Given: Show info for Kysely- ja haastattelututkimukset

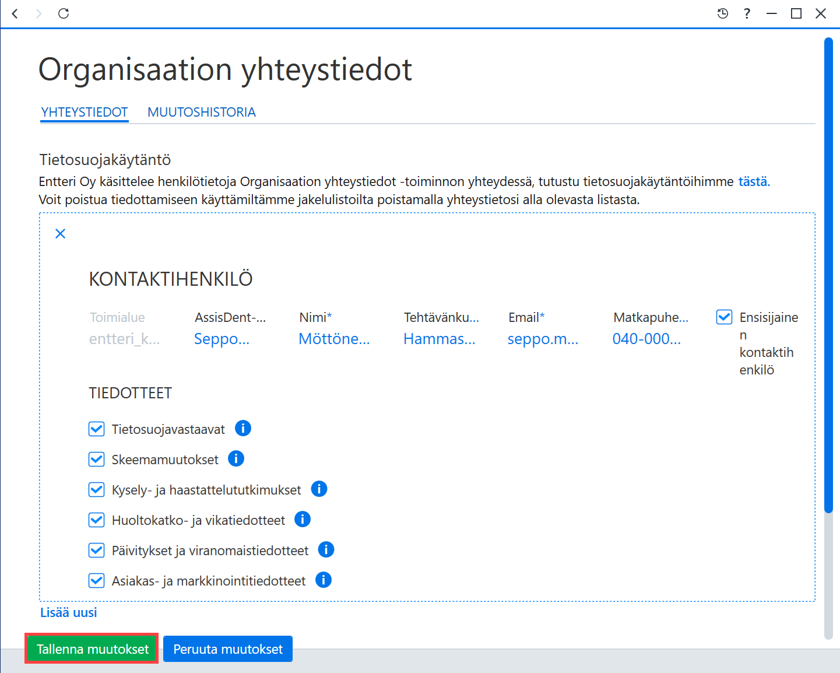Looking at the screenshot, I should point(319,489).
